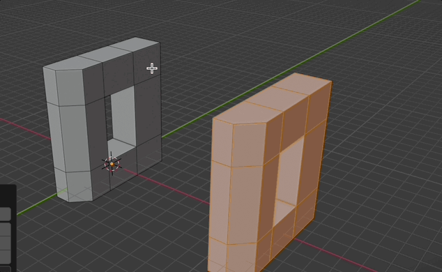Click the red X axis line between the two objects

[x=167, y=186]
